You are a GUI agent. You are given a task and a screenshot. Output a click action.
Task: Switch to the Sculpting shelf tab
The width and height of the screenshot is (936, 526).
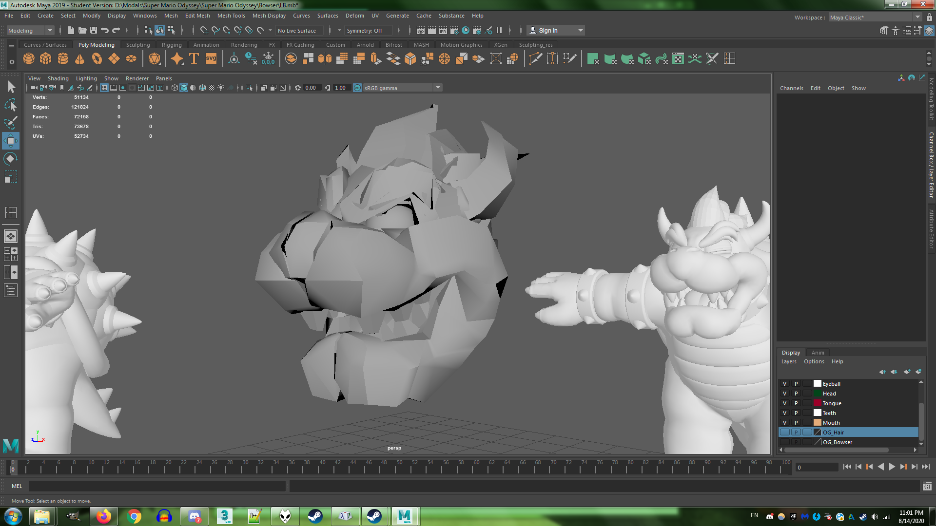tap(138, 45)
